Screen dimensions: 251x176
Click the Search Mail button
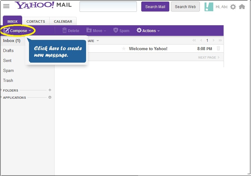(155, 7)
